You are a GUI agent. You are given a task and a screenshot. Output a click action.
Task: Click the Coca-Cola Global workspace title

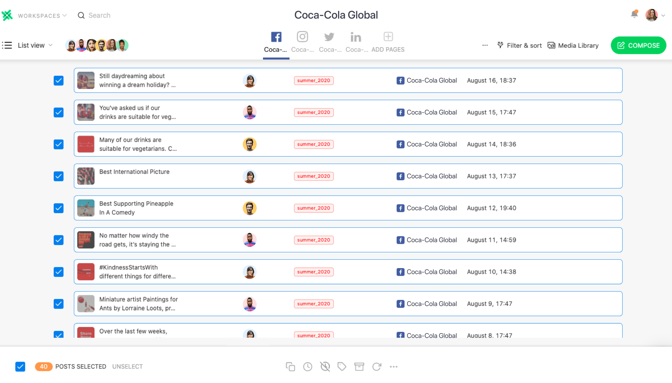coord(336,15)
